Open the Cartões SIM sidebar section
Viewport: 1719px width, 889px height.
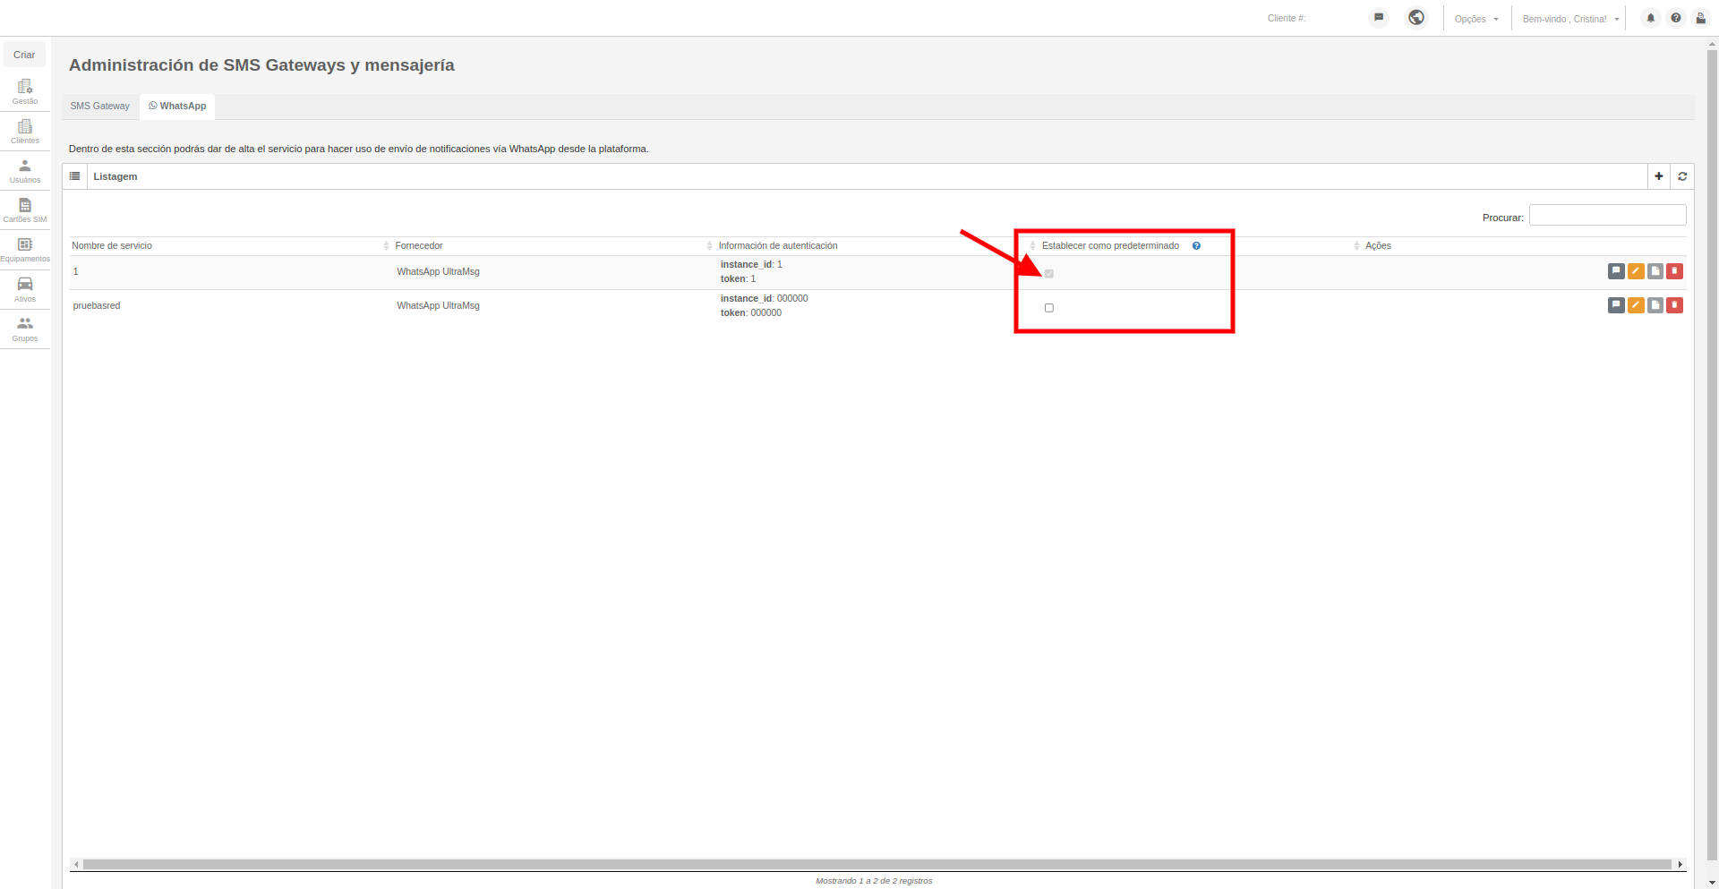click(x=25, y=210)
